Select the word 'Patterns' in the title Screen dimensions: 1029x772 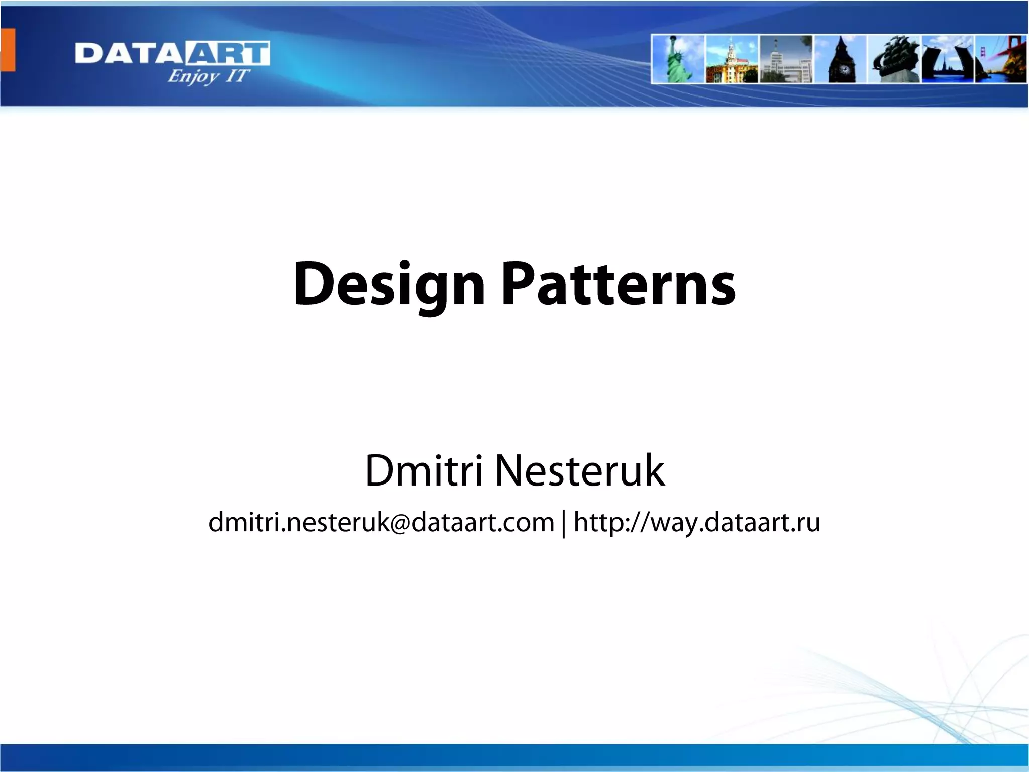point(619,284)
